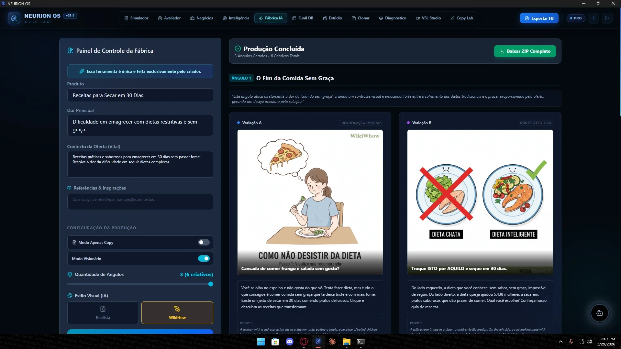
Task: Open the Diagnóstico tab
Action: click(x=393, y=18)
